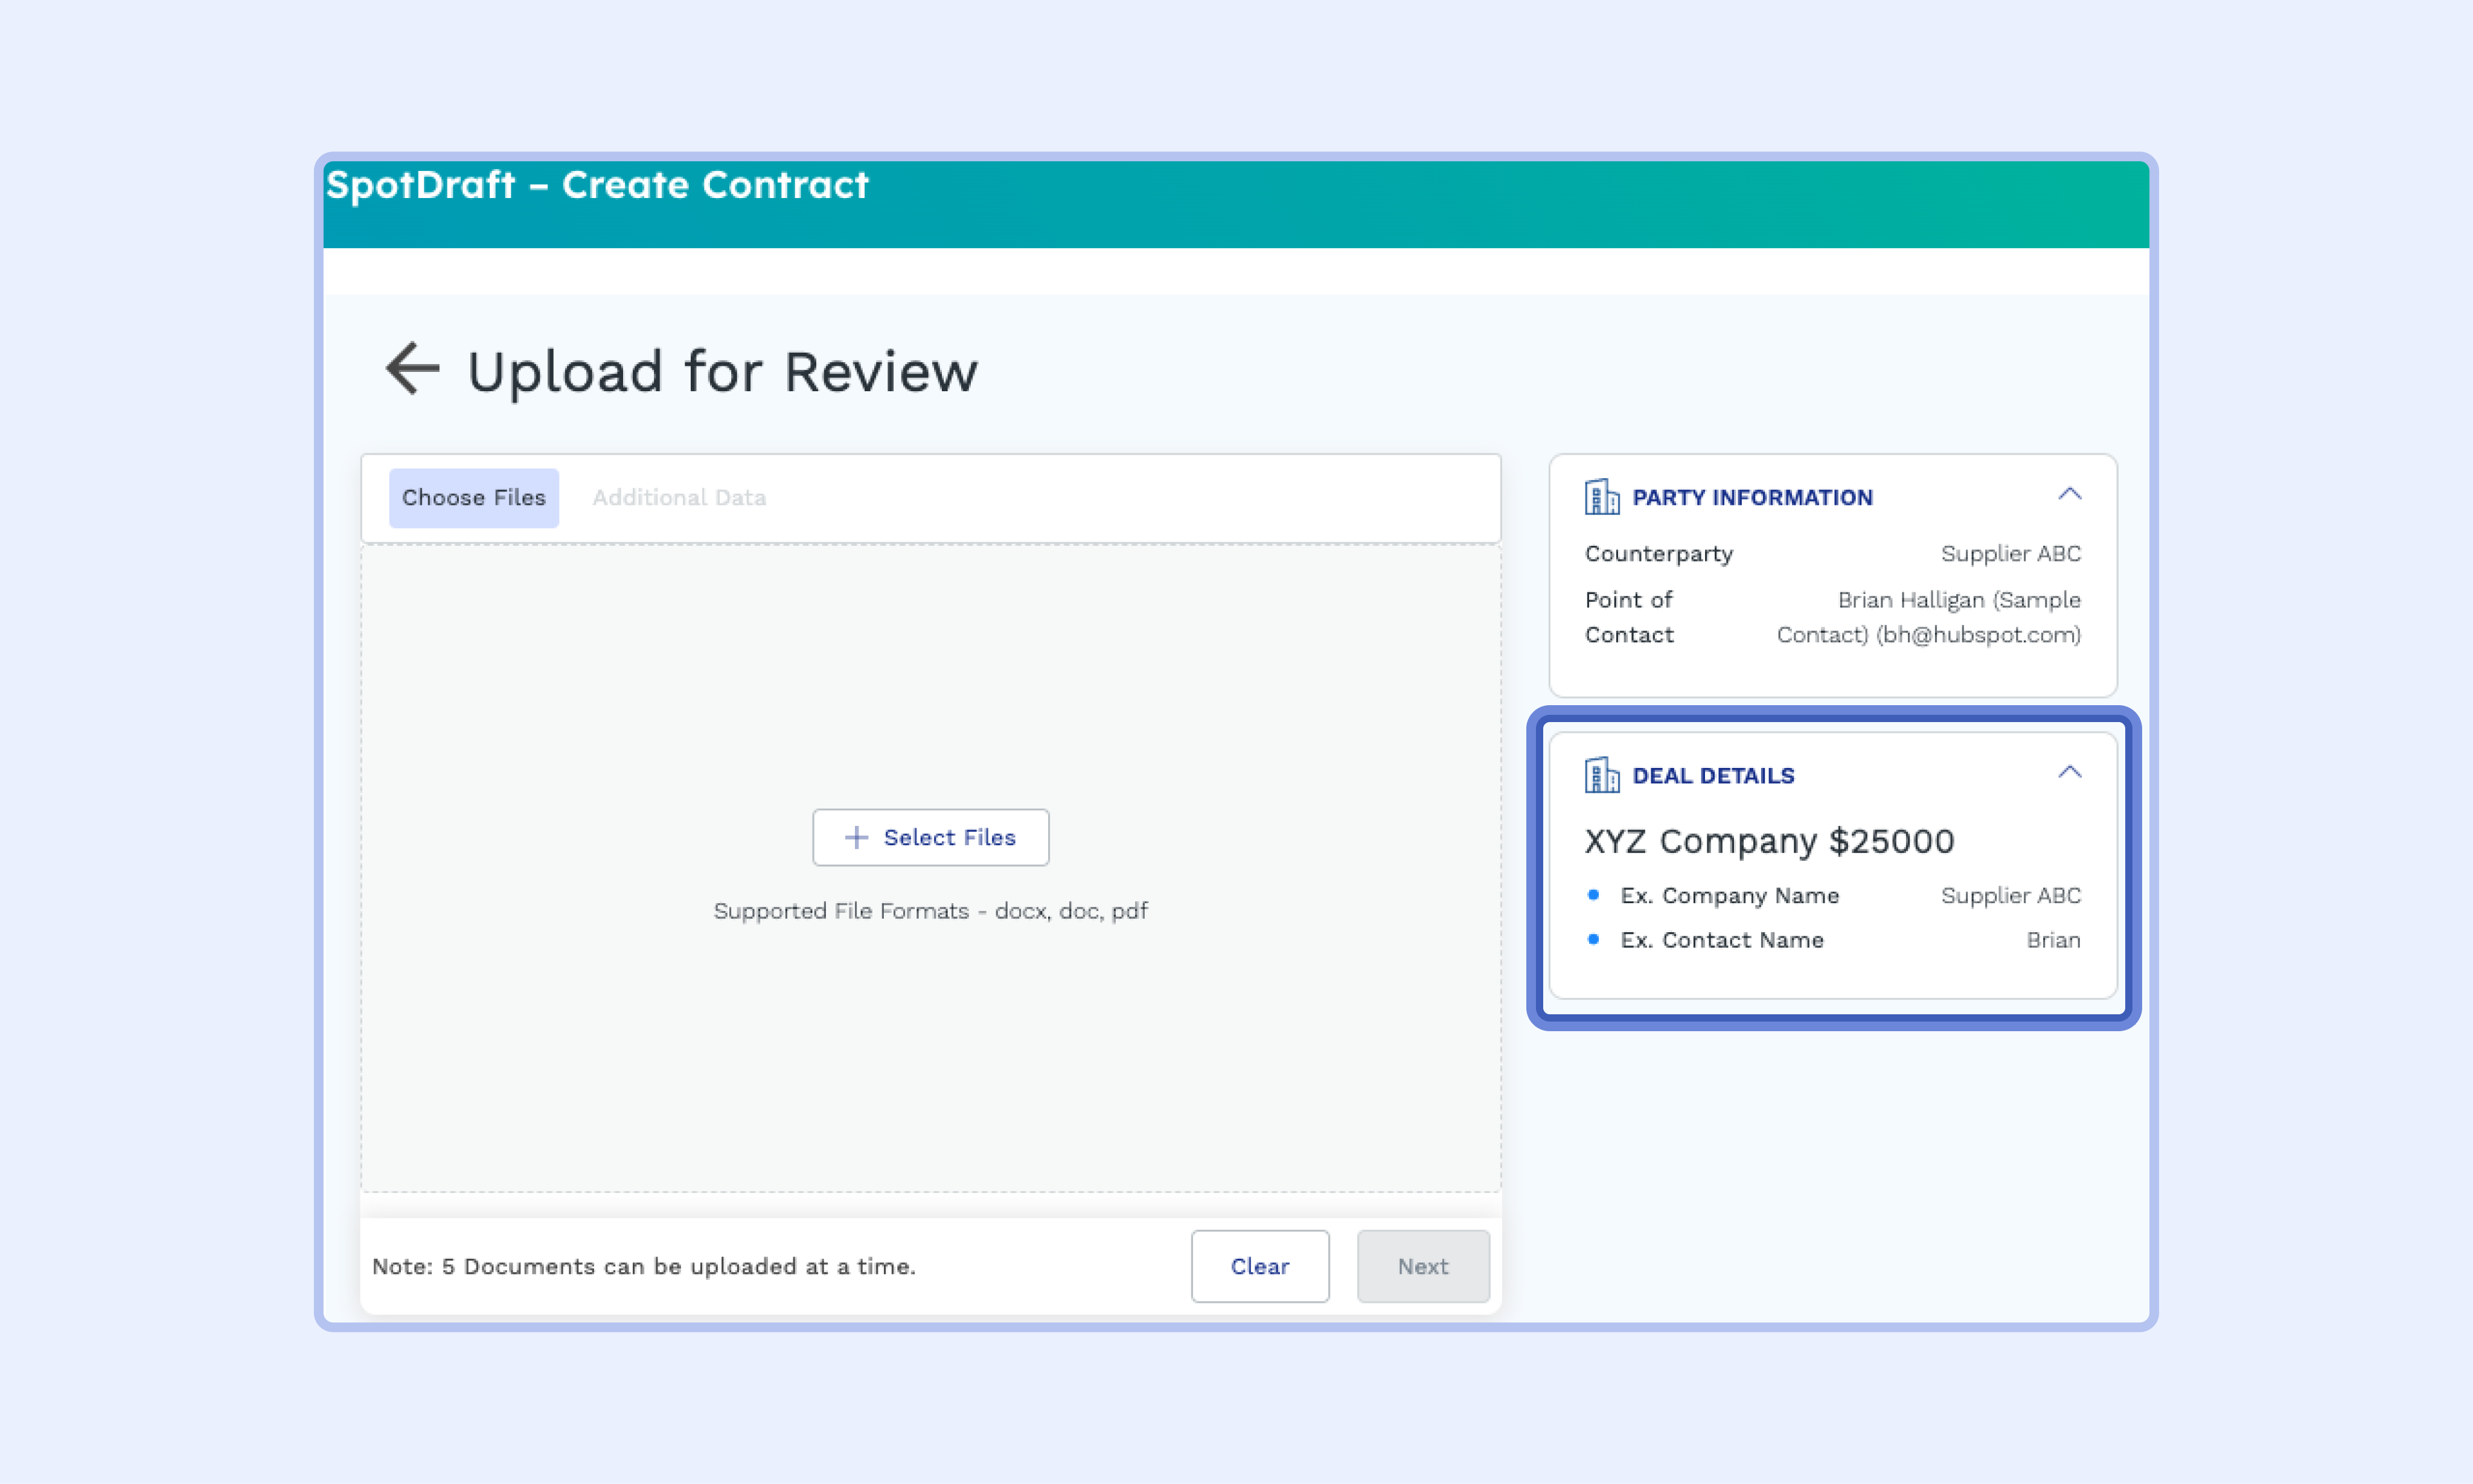Click the Clear button
This screenshot has height=1484, width=2473.
point(1259,1266)
